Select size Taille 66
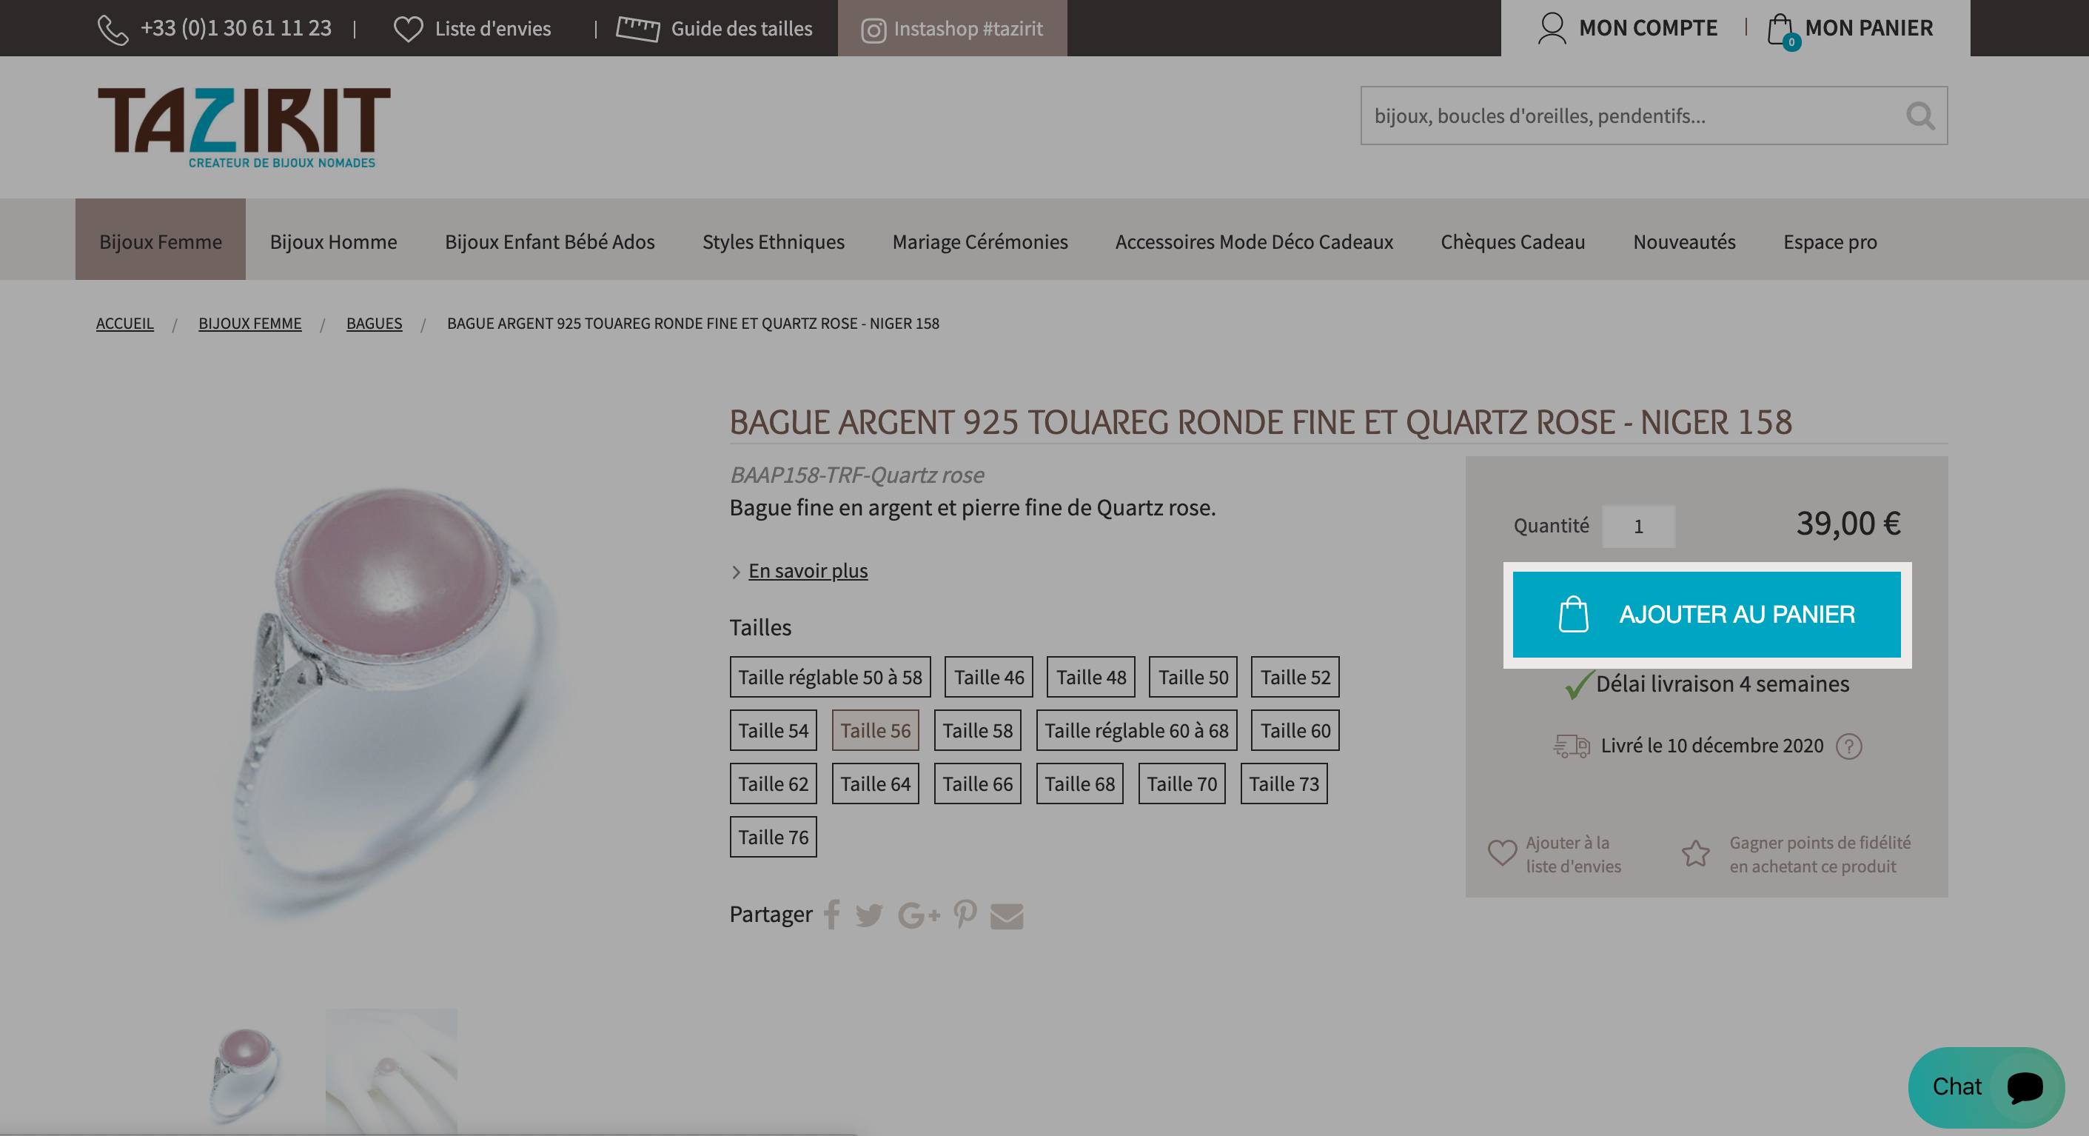This screenshot has width=2089, height=1136. click(977, 783)
